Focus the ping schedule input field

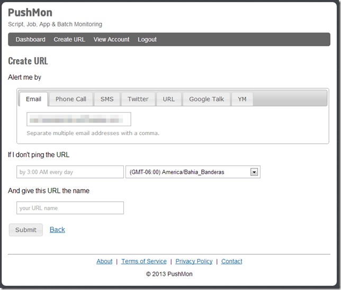click(70, 172)
